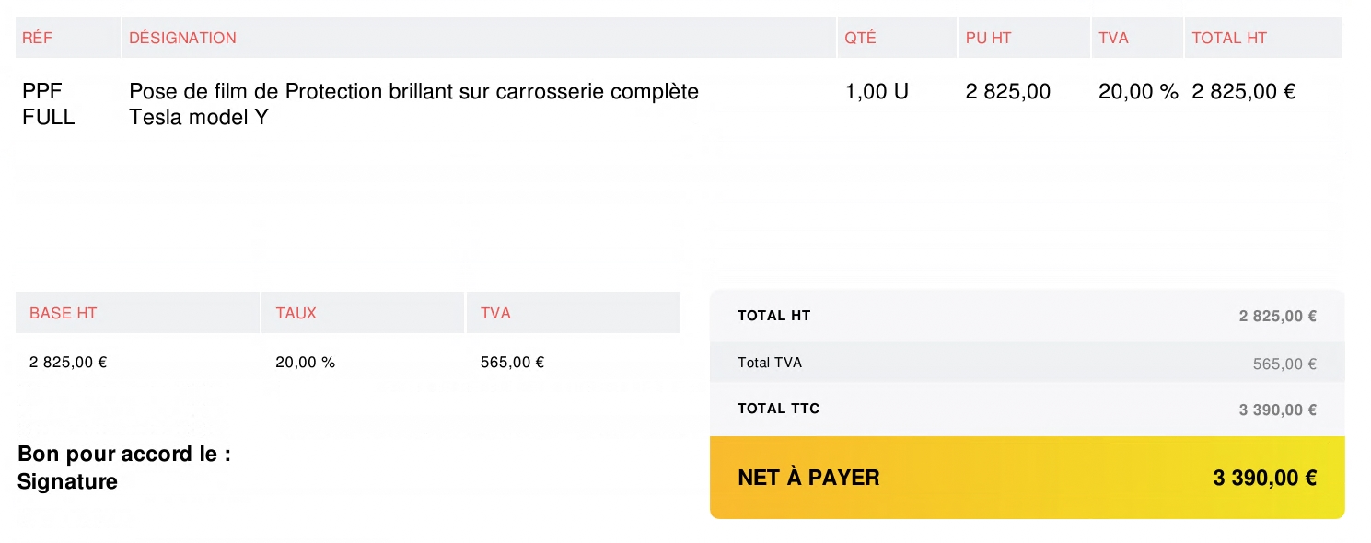This screenshot has height=543, width=1371.
Task: Click the 3 390,00 € net amount
Action: [1264, 478]
